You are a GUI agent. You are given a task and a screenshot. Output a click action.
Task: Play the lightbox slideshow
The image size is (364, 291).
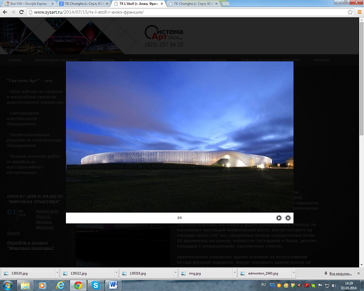279,218
